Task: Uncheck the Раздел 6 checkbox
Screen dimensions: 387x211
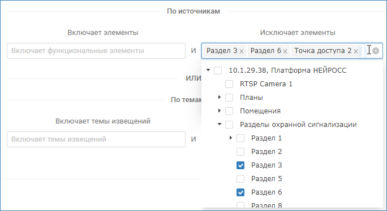Action: pyautogui.click(x=240, y=192)
